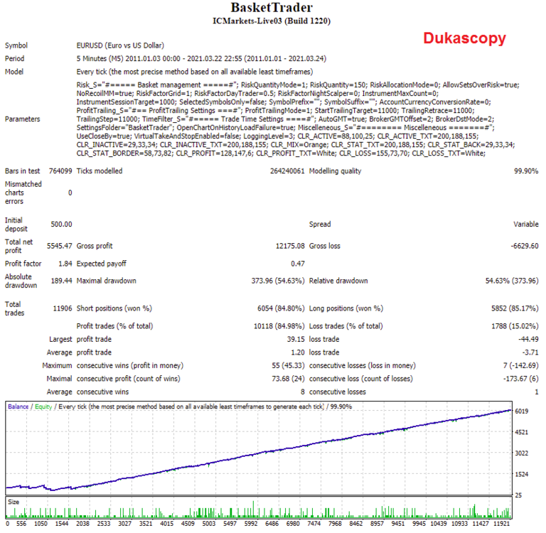Select the ICMarkets-Live03 (Build 1220) subtitle
Screen dimensions: 546x533
[x=272, y=21]
